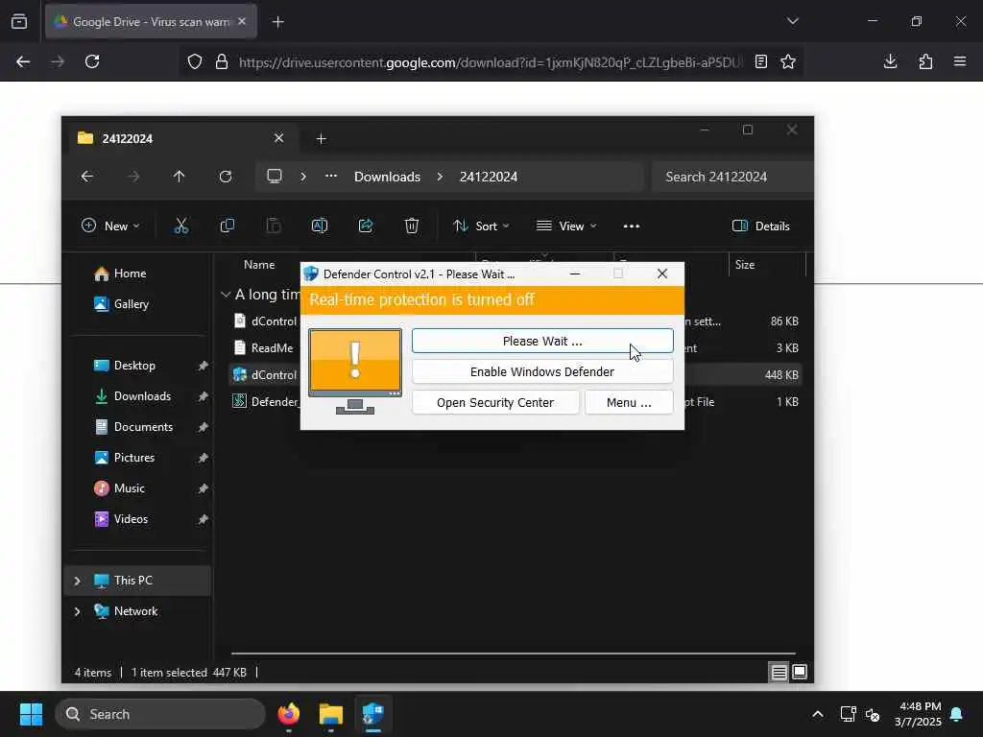Go back in the Firefox browser

tap(23, 61)
